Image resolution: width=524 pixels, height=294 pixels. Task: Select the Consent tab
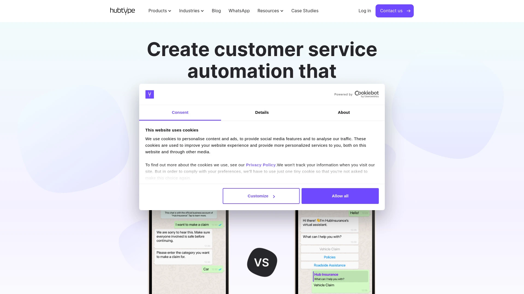(180, 113)
